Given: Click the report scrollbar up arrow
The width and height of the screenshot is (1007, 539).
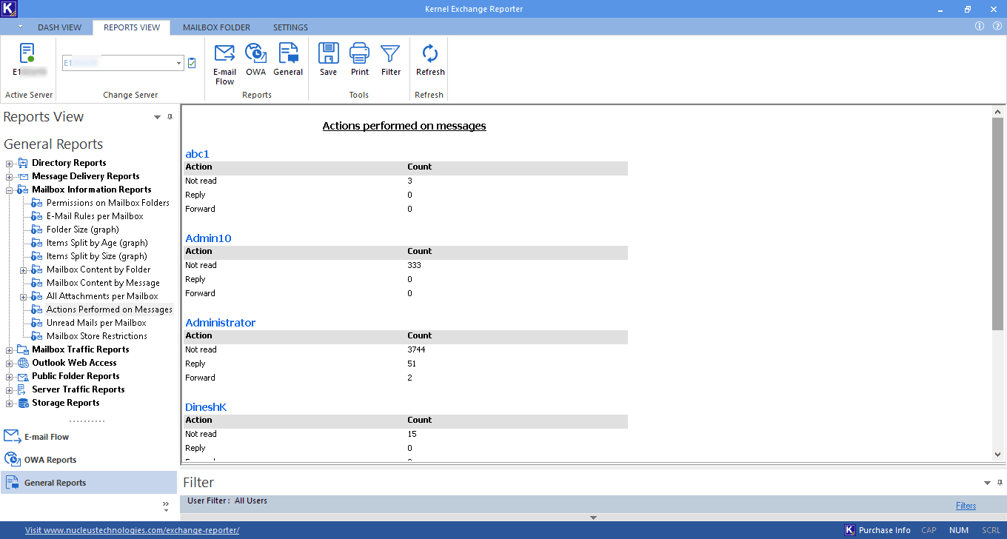Looking at the screenshot, I should [997, 111].
